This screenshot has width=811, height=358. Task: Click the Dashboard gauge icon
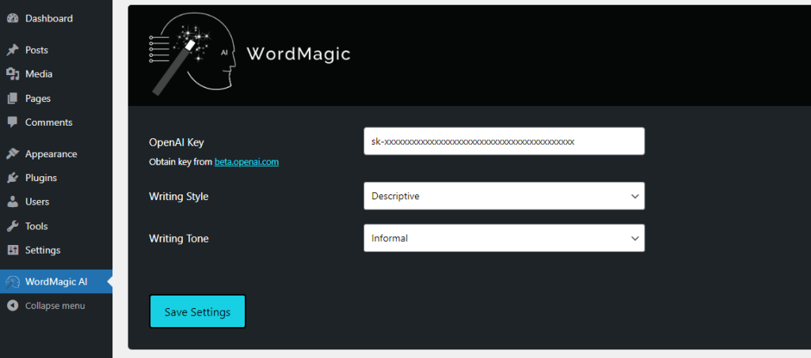pyautogui.click(x=13, y=18)
